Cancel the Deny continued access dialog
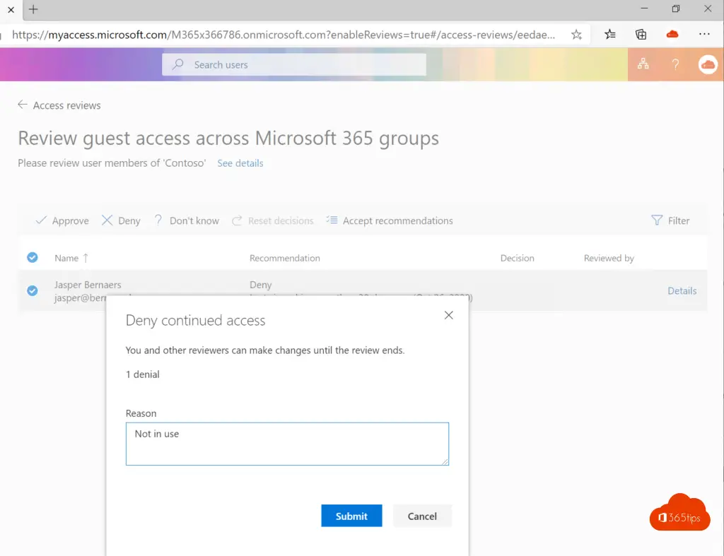The width and height of the screenshot is (724, 556). click(422, 516)
